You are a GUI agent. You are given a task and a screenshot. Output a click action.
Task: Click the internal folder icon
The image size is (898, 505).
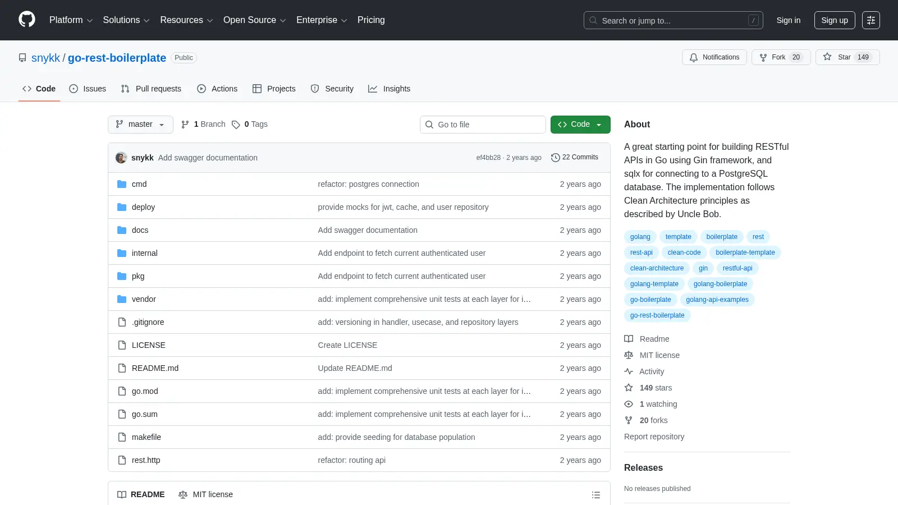[122, 253]
